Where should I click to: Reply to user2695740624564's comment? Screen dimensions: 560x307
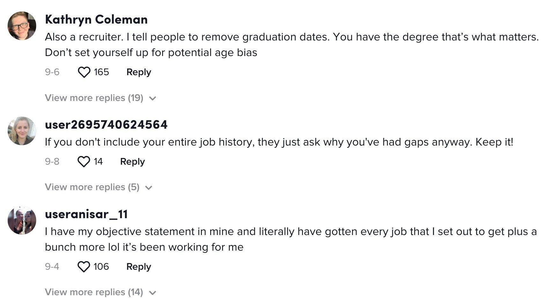coord(132,162)
